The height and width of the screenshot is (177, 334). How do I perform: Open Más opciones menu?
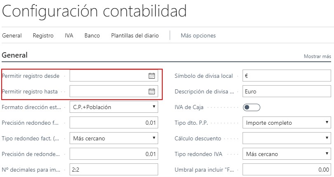(x=198, y=35)
